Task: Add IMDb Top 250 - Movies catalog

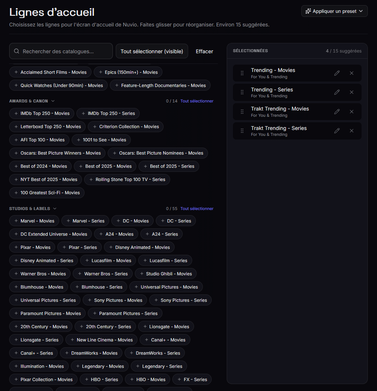Action: pyautogui.click(x=42, y=113)
